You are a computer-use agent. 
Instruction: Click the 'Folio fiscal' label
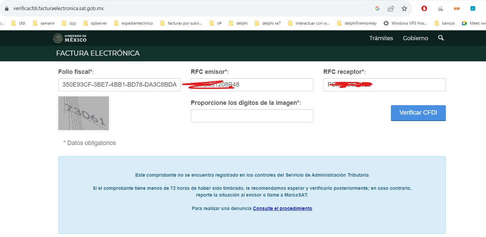76,72
